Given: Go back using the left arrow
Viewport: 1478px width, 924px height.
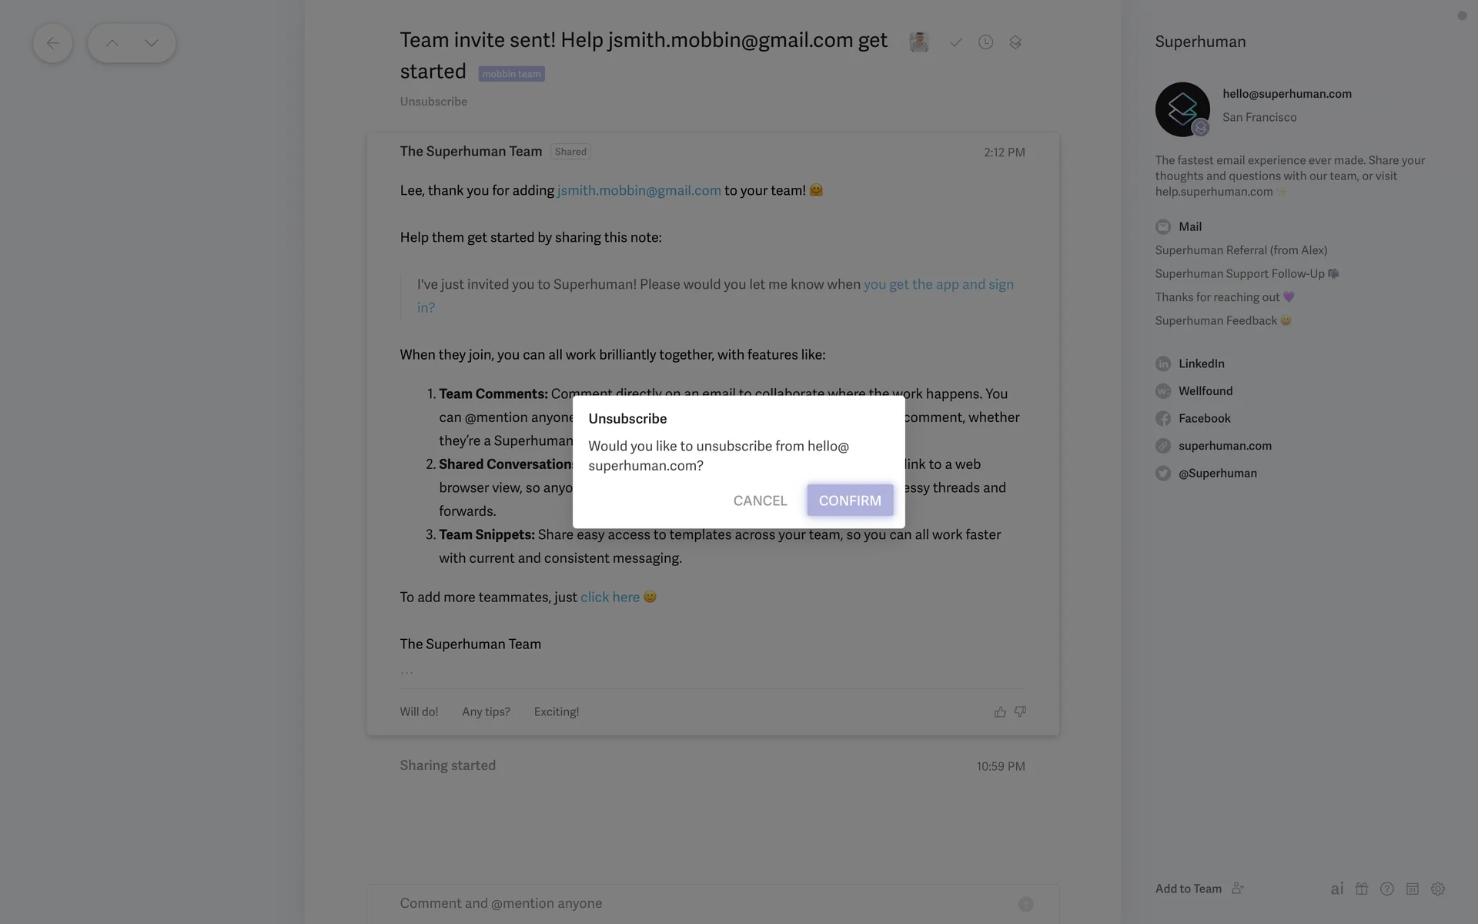Looking at the screenshot, I should pyautogui.click(x=52, y=43).
